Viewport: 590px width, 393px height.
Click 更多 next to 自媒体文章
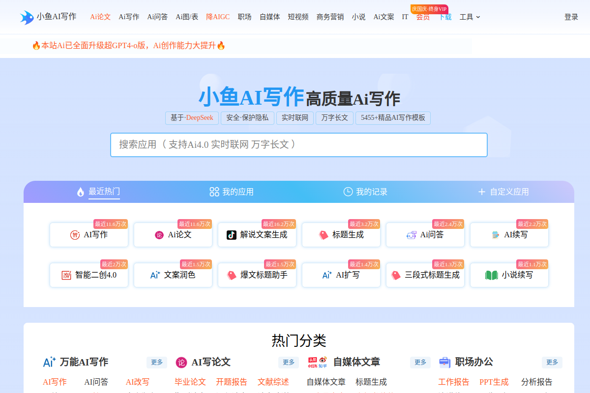(420, 363)
